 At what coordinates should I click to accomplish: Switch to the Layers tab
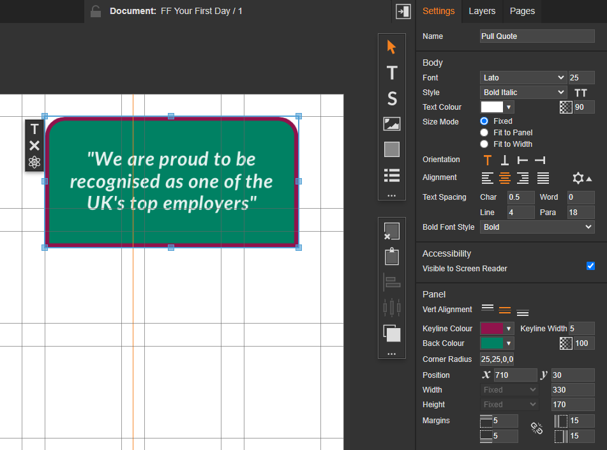pyautogui.click(x=481, y=11)
